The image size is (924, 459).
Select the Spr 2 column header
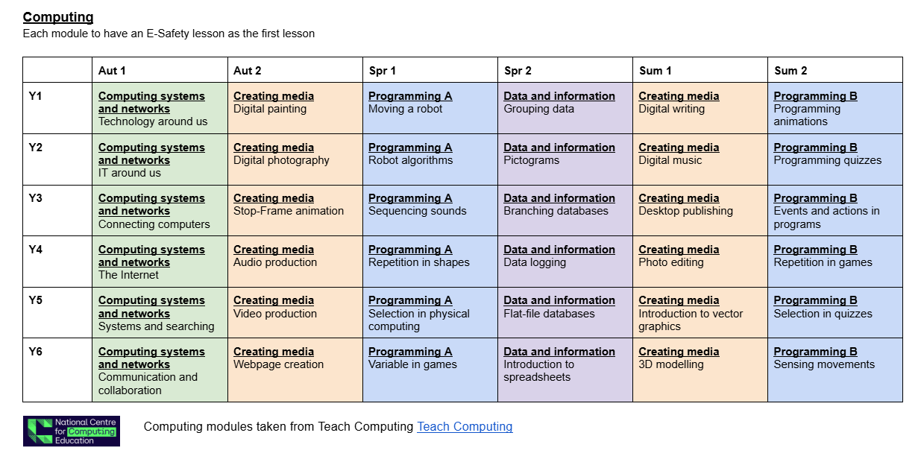click(518, 71)
